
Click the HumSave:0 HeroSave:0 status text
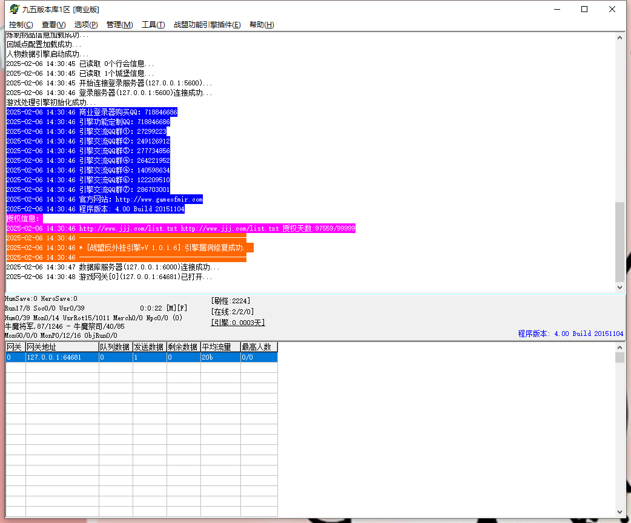pos(41,298)
